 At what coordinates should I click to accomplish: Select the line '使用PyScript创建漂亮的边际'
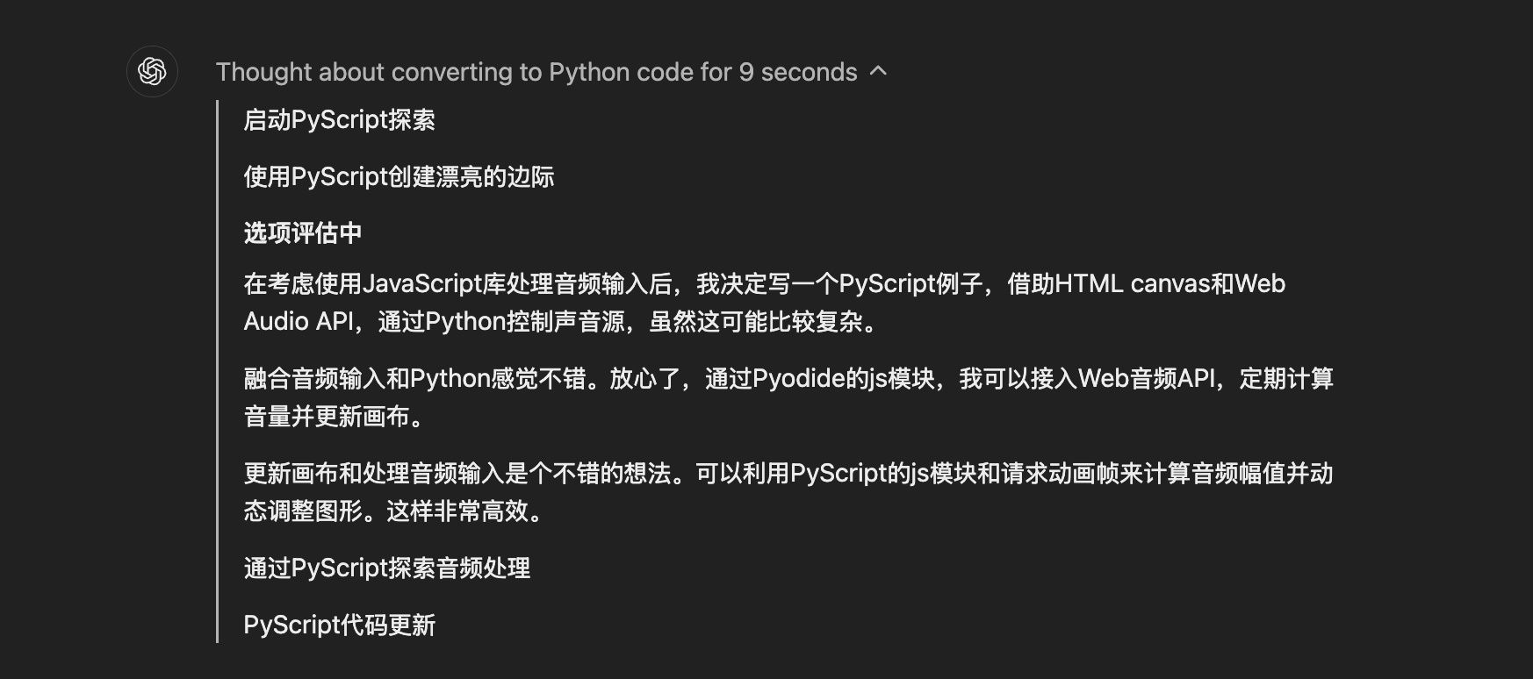point(399,177)
